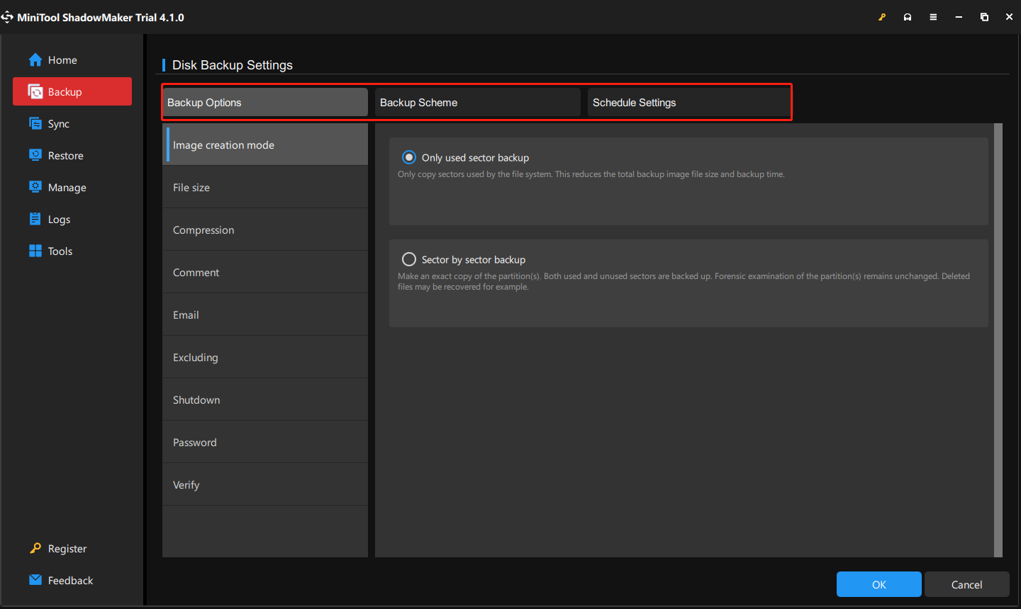Screen dimensions: 1021x609
Task: Click the Feedback envelope icon
Action: [x=35, y=580]
